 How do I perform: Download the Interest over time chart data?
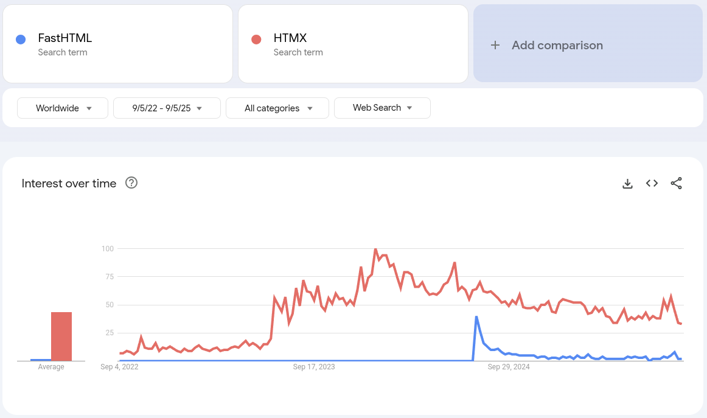627,184
